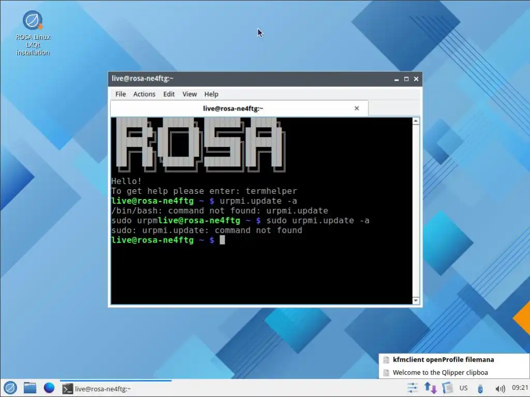
Task: Click the terminal scrollbar up arrow
Action: (416, 121)
